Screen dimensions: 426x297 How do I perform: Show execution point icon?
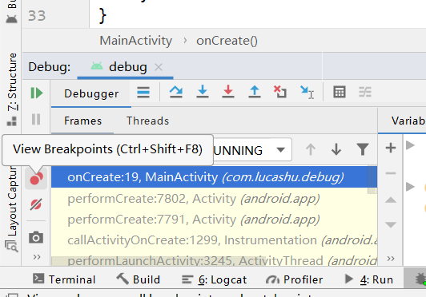click(x=143, y=93)
